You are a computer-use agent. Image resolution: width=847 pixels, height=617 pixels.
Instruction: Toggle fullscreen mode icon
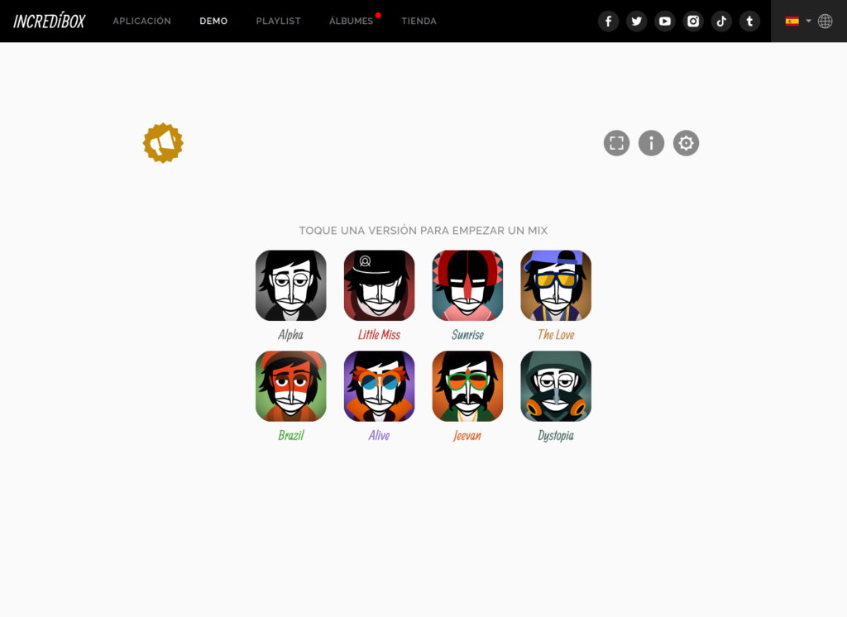pyautogui.click(x=616, y=143)
